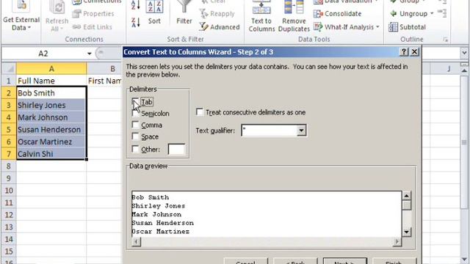This screenshot has width=470, height=264.
Task: Sort Z to A descending
Action: coord(135,23)
